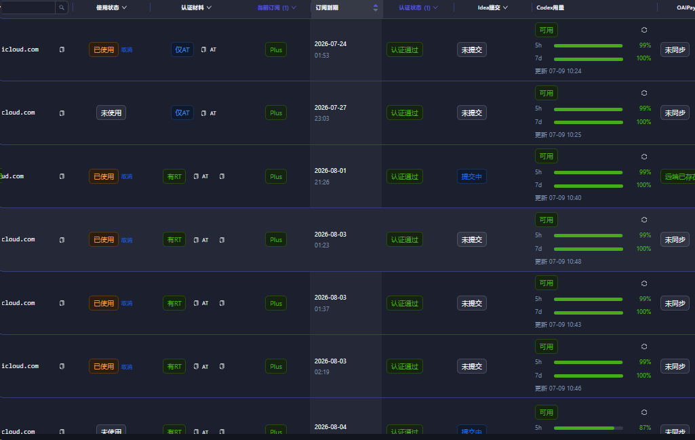Click 已使用 tag in 2026-07-24 row
The height and width of the screenshot is (440, 695).
point(104,49)
